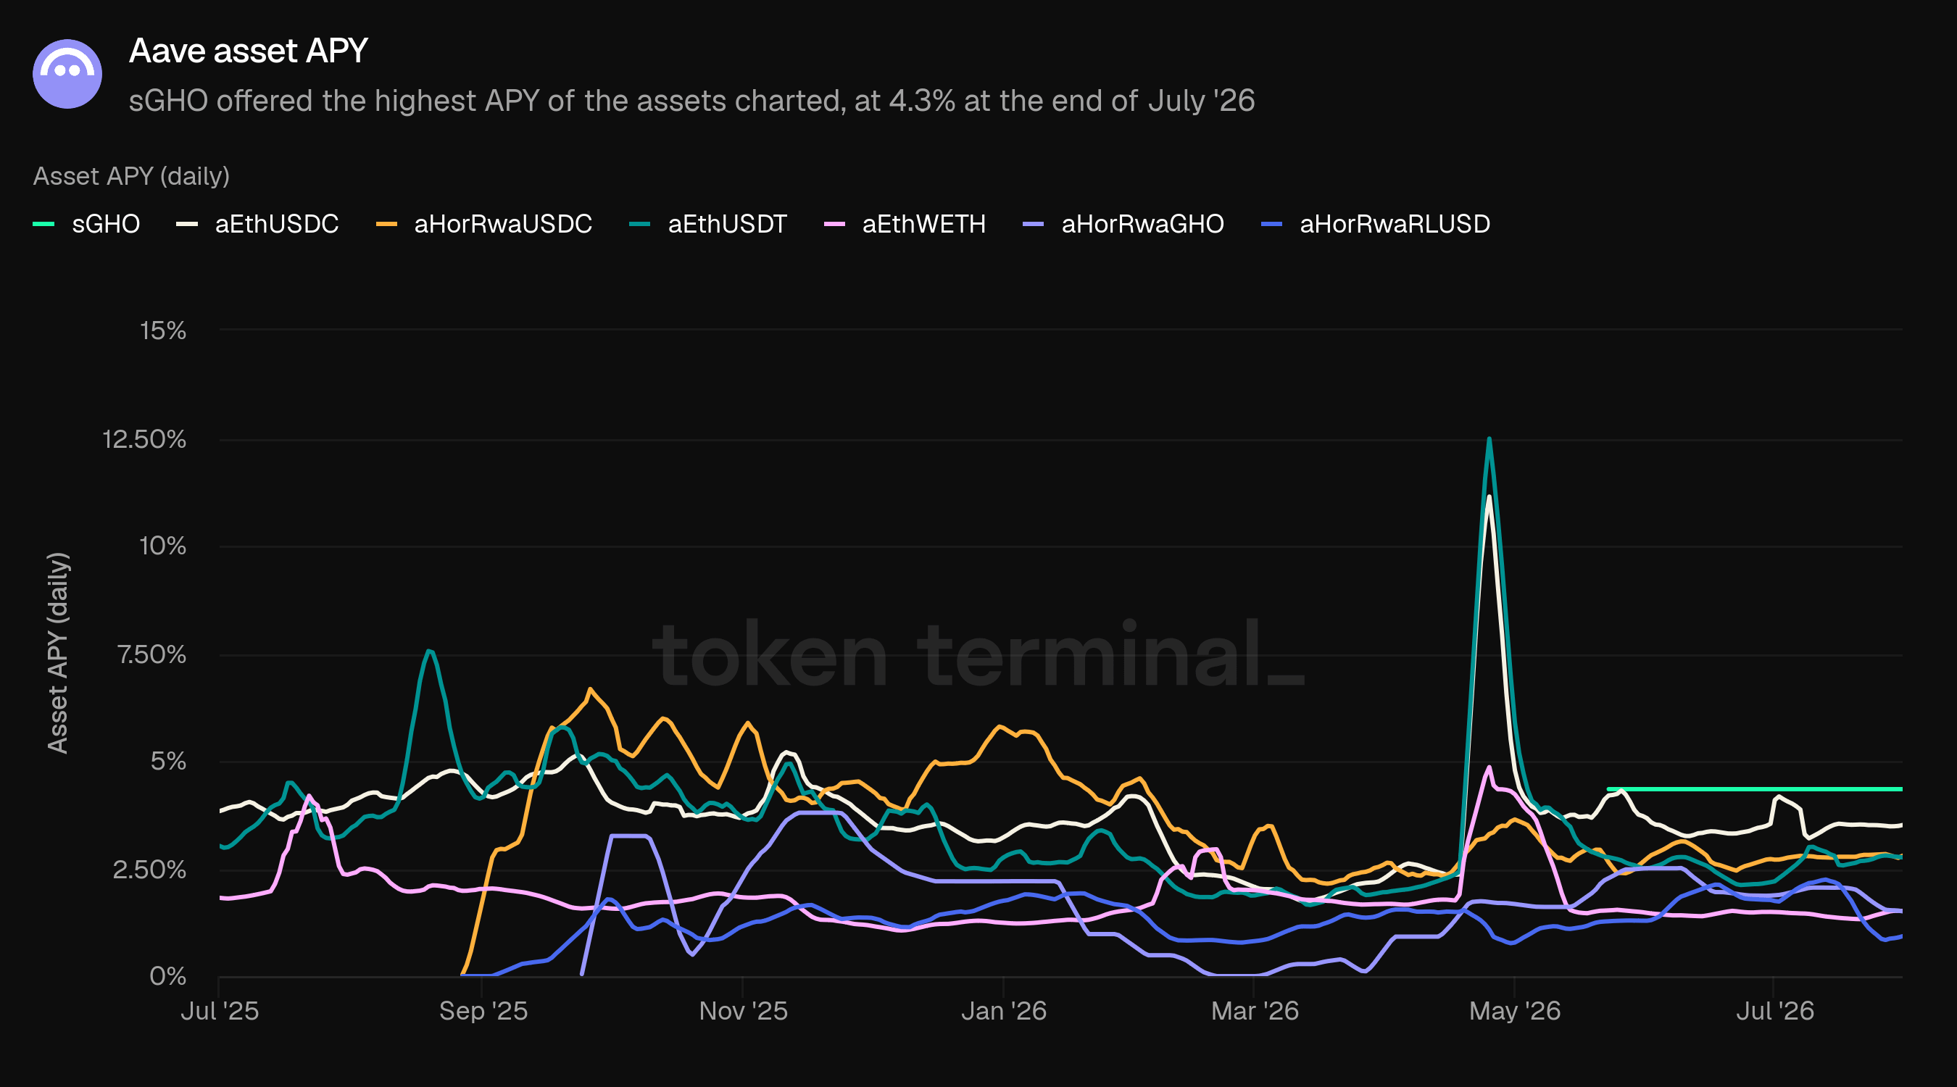Click the Nov '25 x-axis label

pos(743,1011)
